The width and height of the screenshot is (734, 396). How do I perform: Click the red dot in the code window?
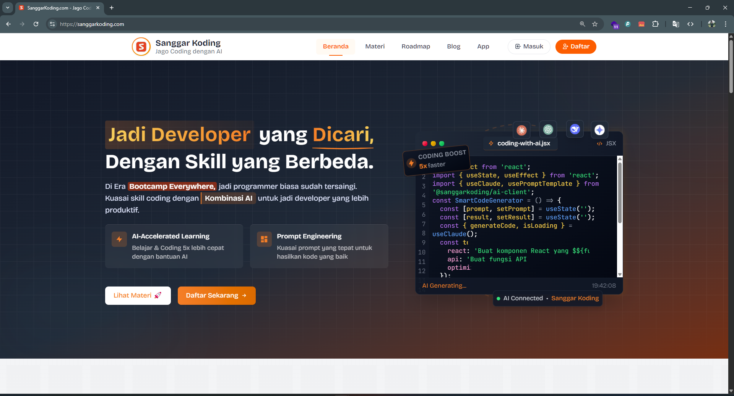click(425, 143)
